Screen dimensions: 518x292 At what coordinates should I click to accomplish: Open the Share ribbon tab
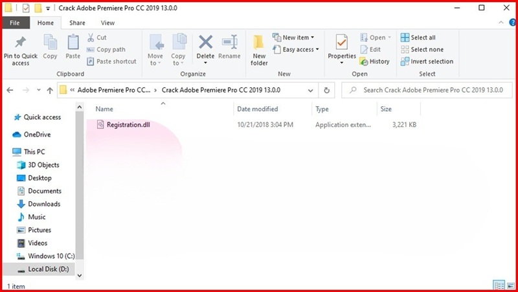click(x=77, y=23)
